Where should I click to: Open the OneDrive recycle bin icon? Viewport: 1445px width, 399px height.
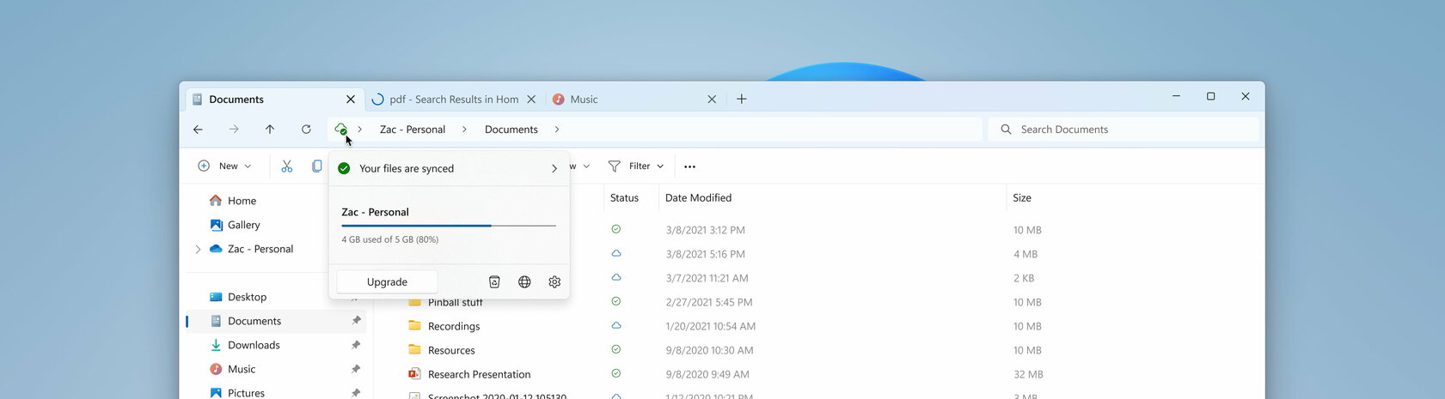[494, 281]
